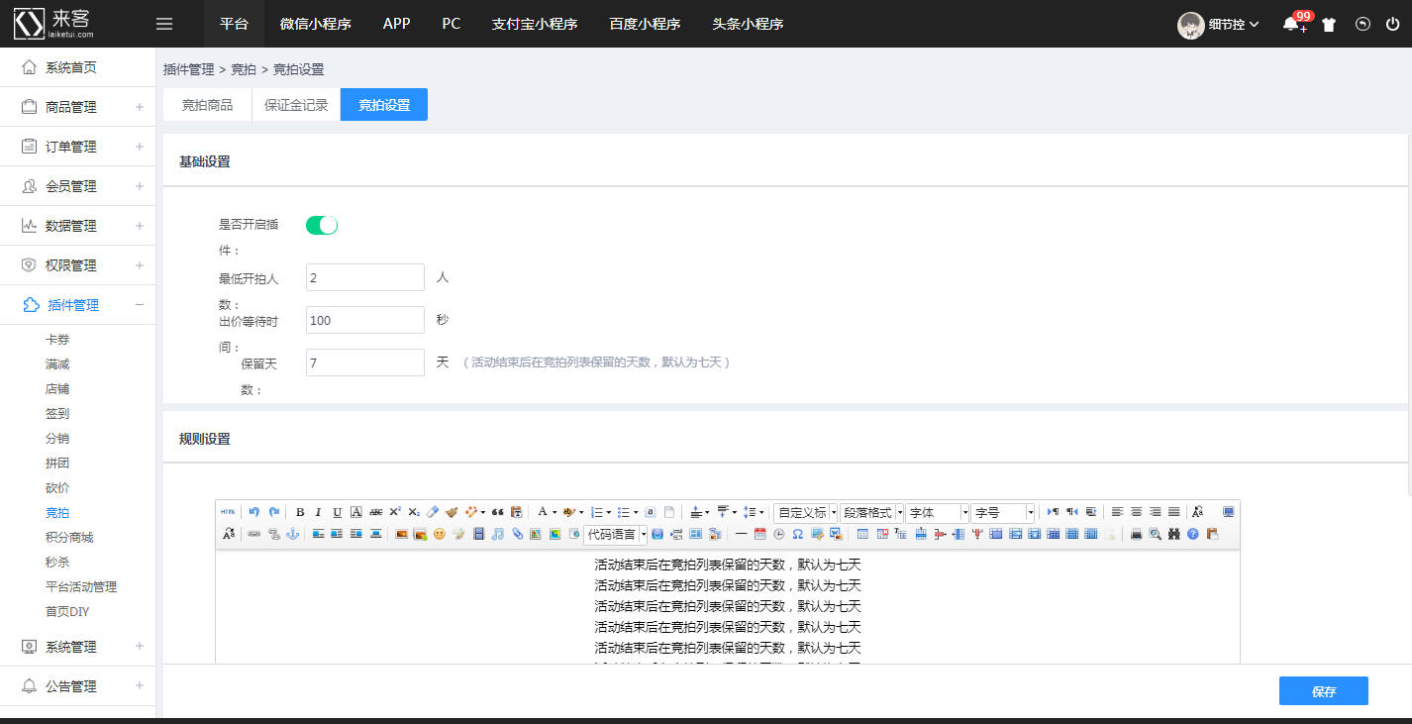Insert time with clock icon

[x=779, y=534]
